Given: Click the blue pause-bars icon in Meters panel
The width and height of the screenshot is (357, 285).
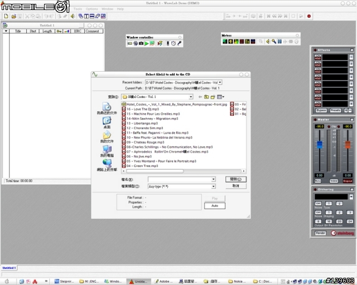Looking at the screenshot, I should pos(279,41).
